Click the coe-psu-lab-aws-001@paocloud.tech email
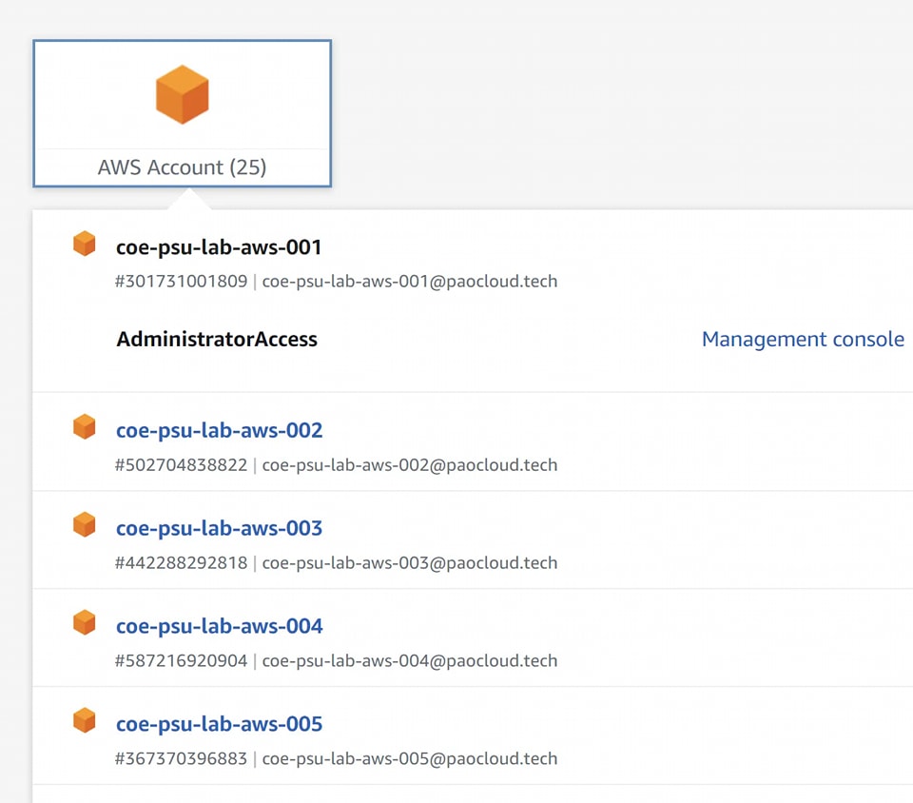Viewport: 913px width, 803px height. tap(409, 282)
